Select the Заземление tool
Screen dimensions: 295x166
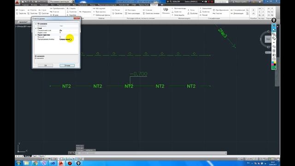[206, 8]
